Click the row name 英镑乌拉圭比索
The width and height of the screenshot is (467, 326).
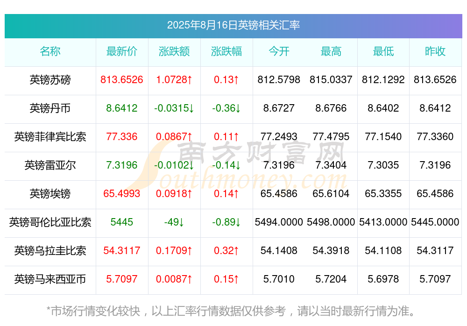[x=50, y=251]
